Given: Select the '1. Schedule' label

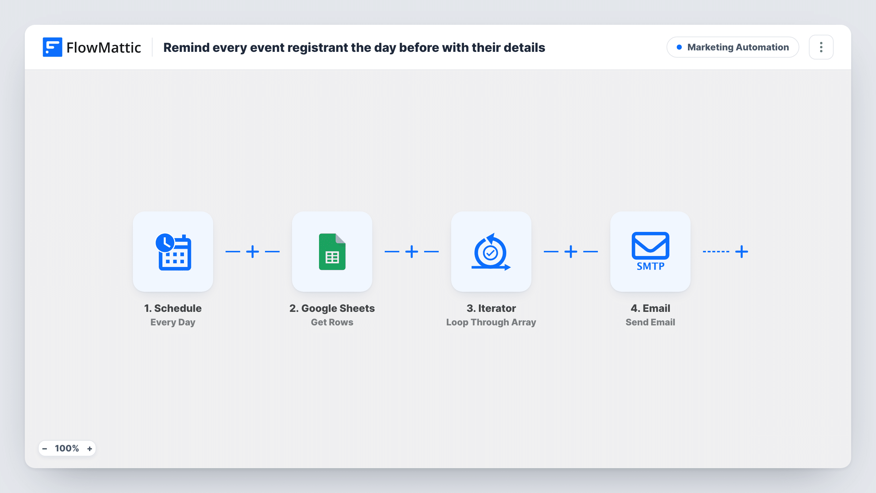Looking at the screenshot, I should pyautogui.click(x=173, y=308).
